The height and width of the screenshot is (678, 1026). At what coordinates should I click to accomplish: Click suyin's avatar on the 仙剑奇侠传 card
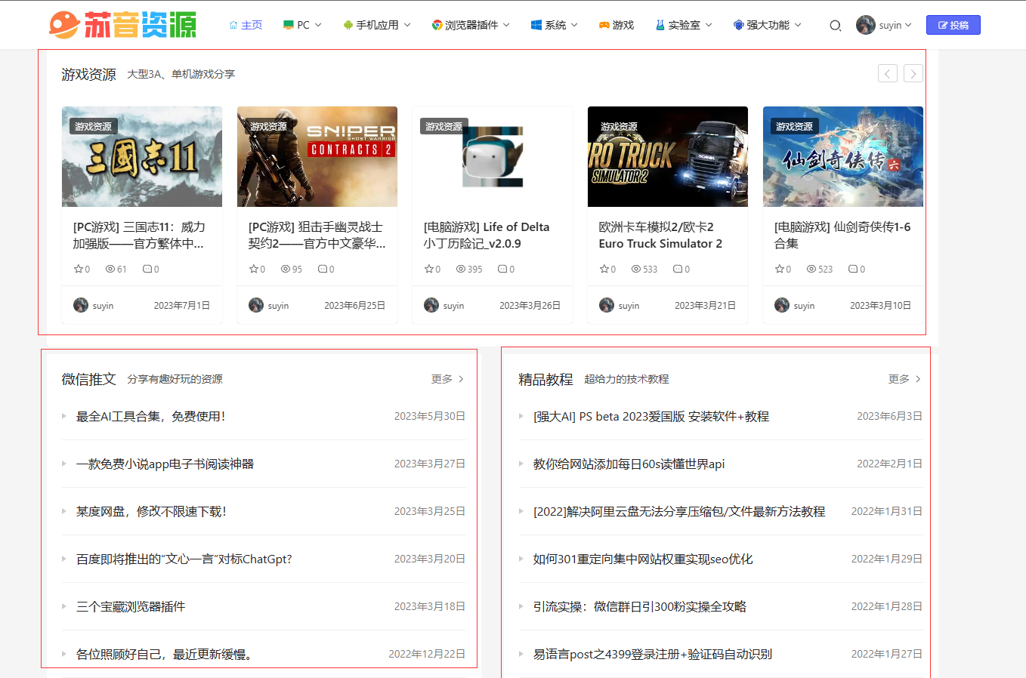[x=781, y=305]
